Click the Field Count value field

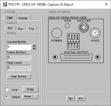pos(19,67)
